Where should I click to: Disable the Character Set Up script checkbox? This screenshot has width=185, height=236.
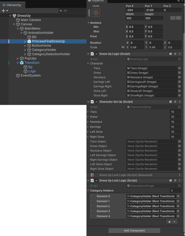[97, 102]
